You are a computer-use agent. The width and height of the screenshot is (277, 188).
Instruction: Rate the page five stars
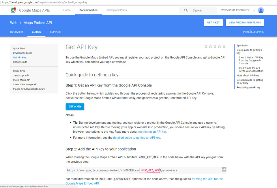(x=224, y=46)
